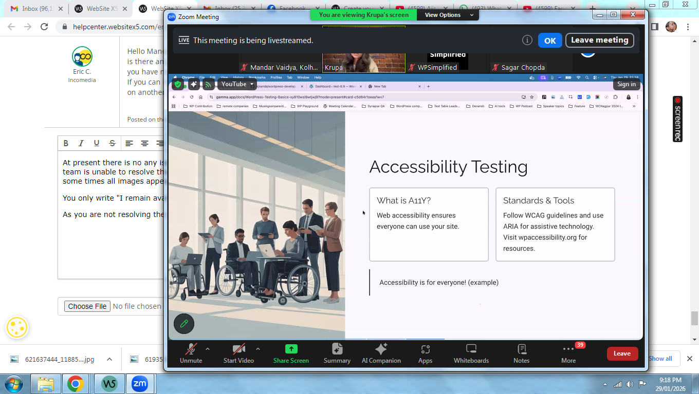The image size is (699, 394).
Task: Open the meeting Summary
Action: 337,353
